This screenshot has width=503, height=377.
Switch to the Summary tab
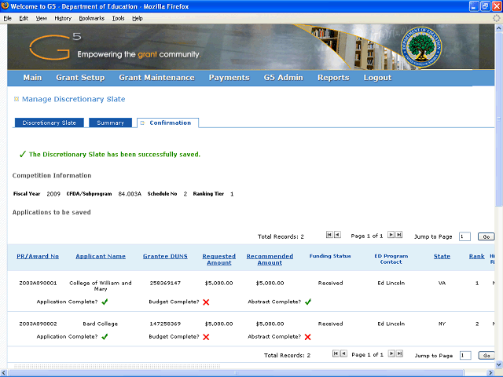(110, 123)
